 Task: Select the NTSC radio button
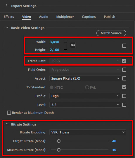point(51,87)
